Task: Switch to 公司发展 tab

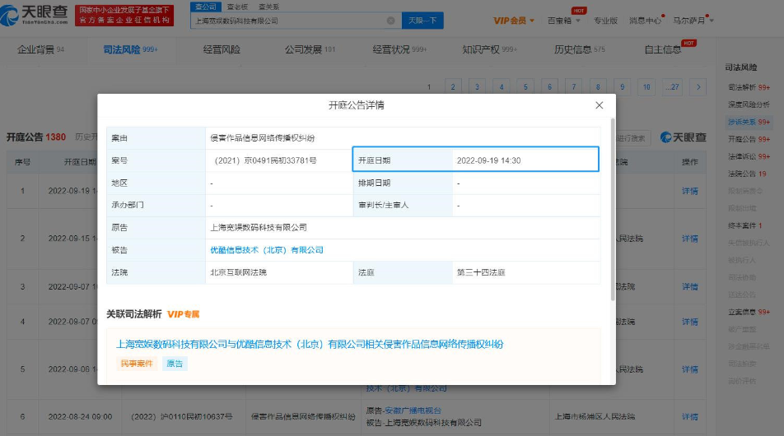Action: (x=310, y=49)
